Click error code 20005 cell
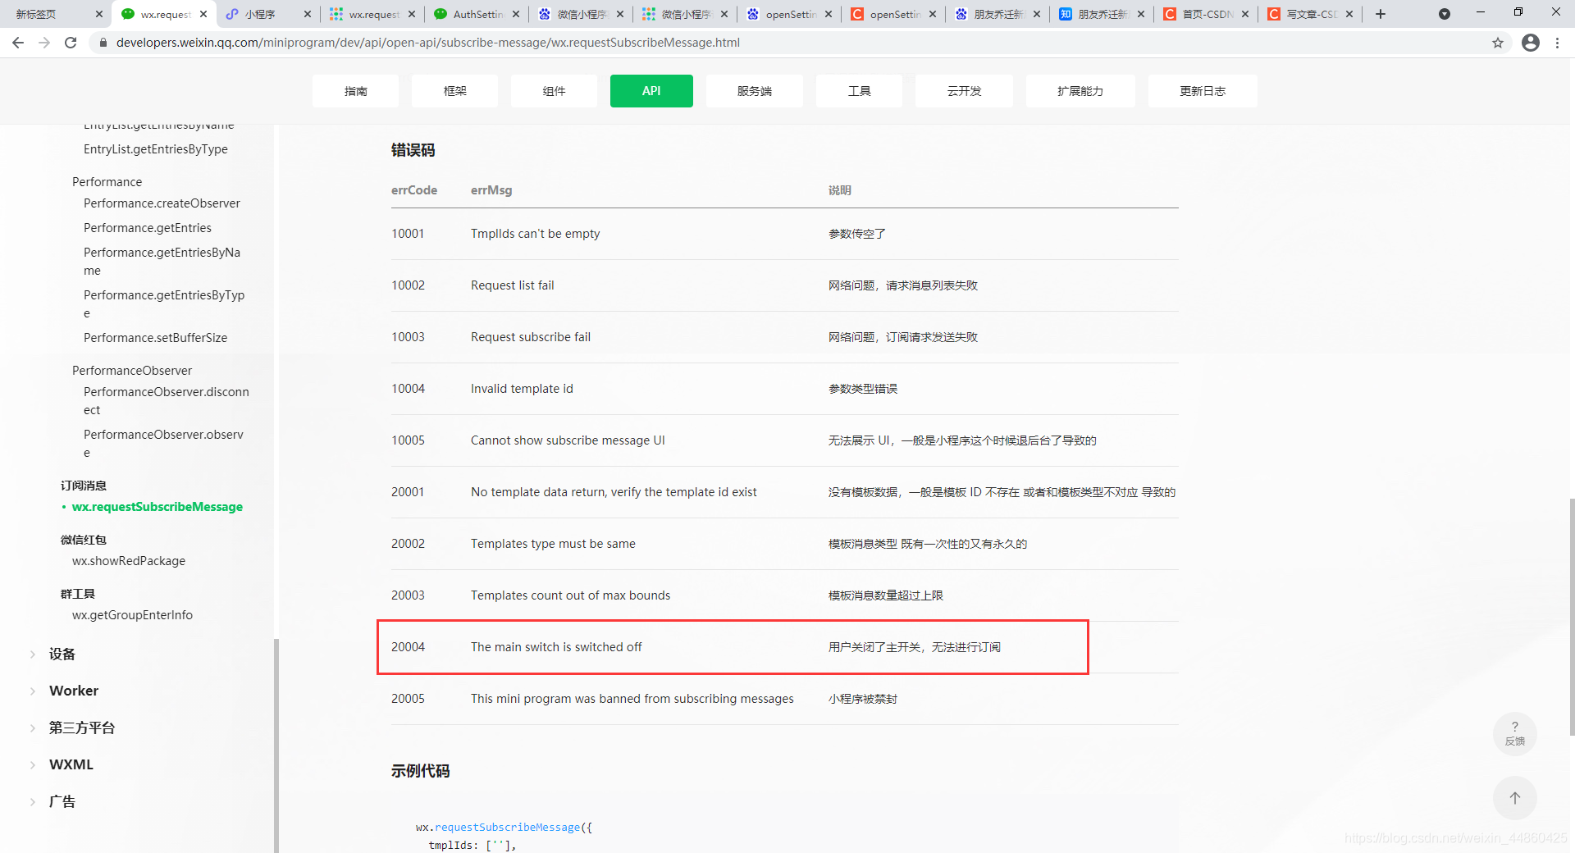This screenshot has height=853, width=1575. (408, 699)
